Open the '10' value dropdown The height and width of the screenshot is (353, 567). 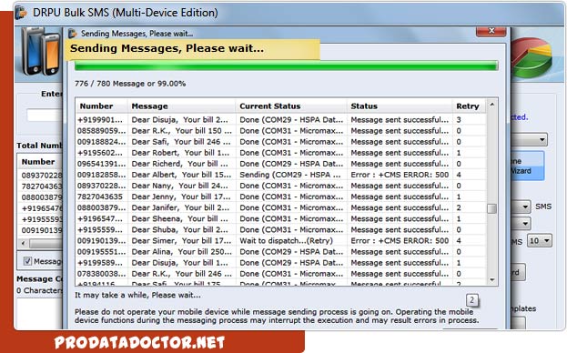click(540, 240)
